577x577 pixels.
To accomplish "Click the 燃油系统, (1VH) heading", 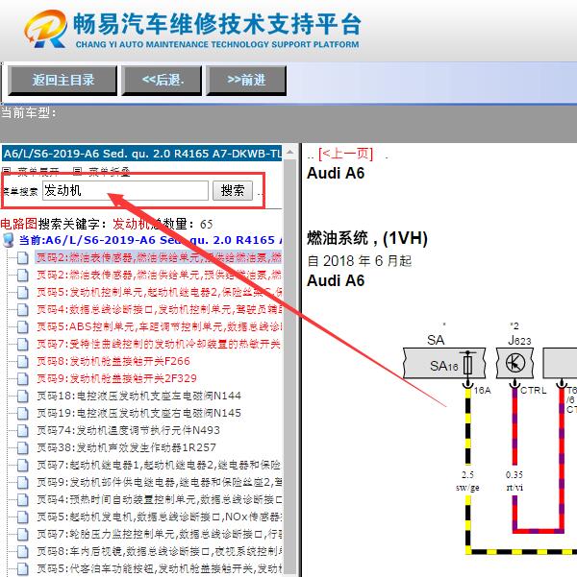I will (x=367, y=238).
